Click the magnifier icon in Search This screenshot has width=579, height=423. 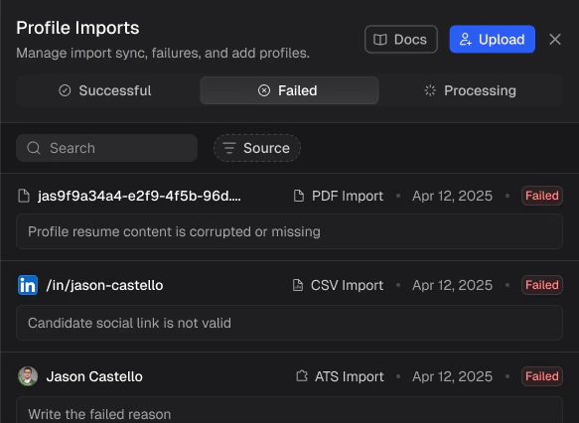pyautogui.click(x=34, y=148)
